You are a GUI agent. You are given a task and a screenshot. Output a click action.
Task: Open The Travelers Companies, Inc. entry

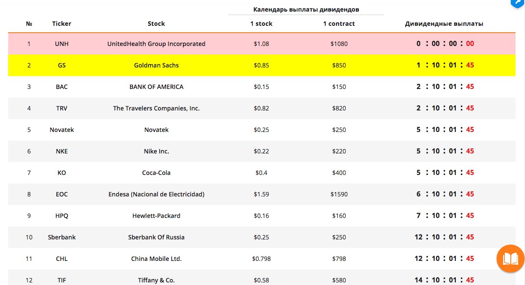[156, 108]
